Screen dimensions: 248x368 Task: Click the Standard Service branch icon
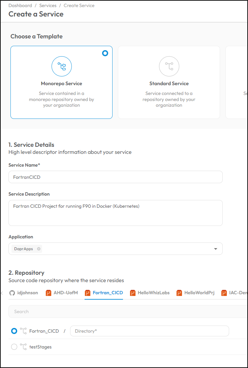pyautogui.click(x=169, y=66)
